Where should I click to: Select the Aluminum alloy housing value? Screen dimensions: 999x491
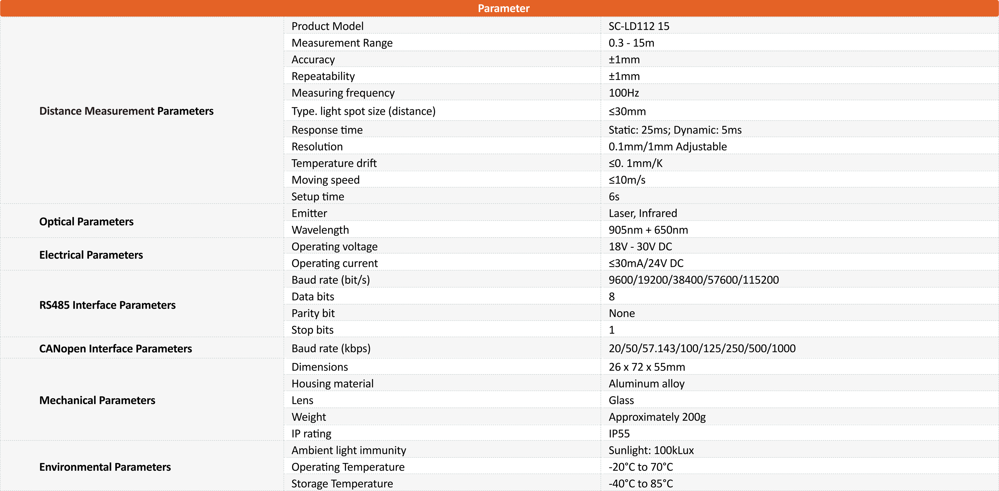646,384
